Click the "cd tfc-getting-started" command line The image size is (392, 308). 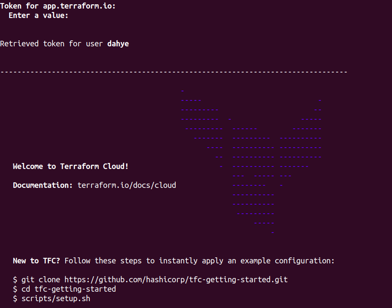64,289
